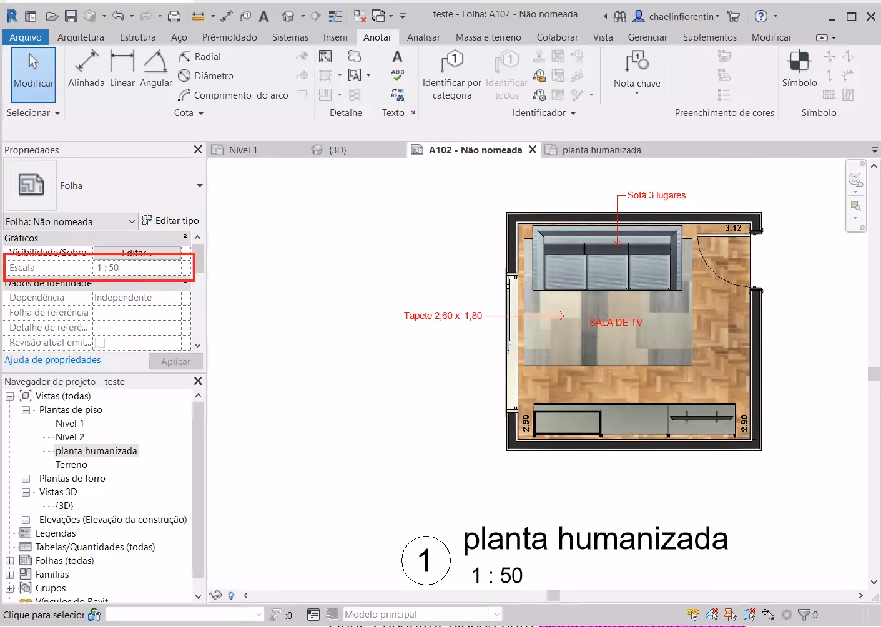Viewport: 881px width, 627px height.
Task: Open the Folha type selector dropdown
Action: pyautogui.click(x=199, y=186)
